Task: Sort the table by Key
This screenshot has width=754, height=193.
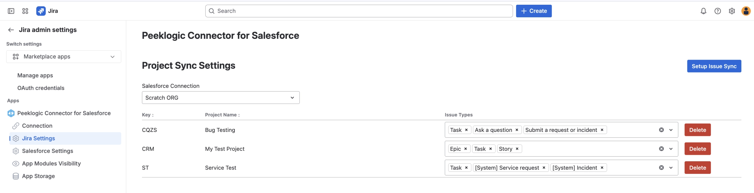Action: click(x=148, y=115)
